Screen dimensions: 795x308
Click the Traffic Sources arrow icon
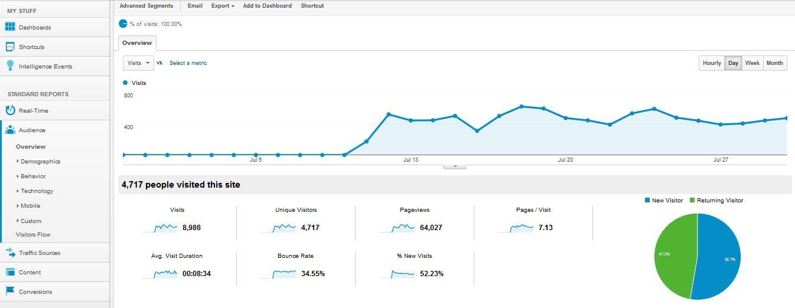click(9, 253)
